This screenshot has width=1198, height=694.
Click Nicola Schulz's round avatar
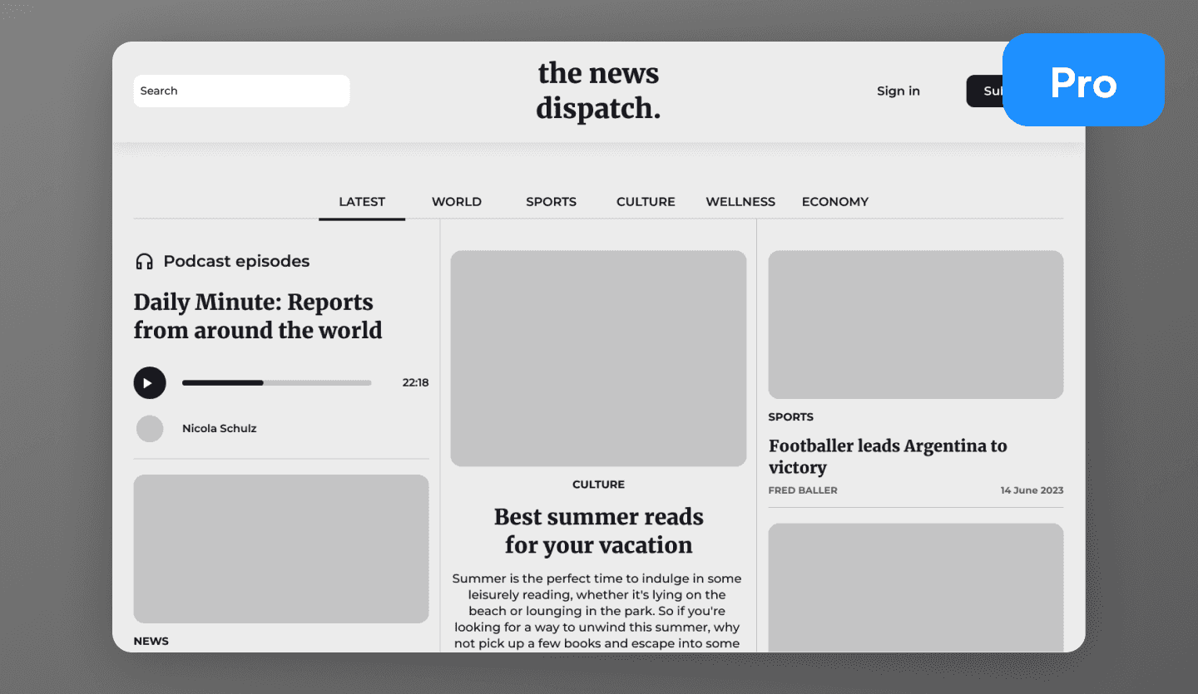tap(150, 429)
